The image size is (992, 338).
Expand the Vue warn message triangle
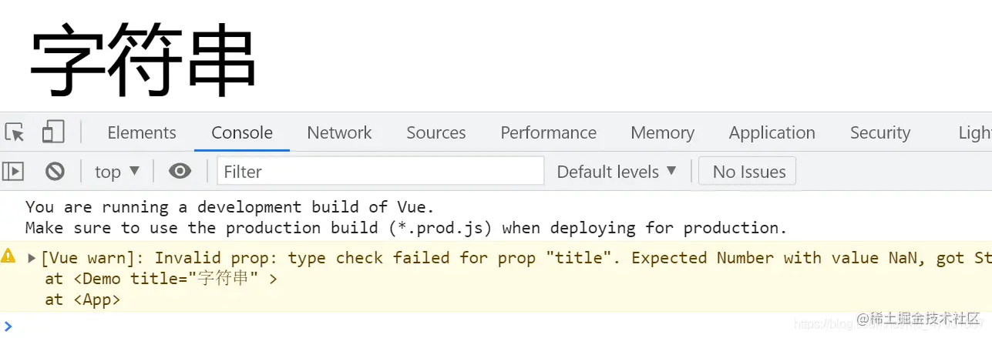point(32,258)
